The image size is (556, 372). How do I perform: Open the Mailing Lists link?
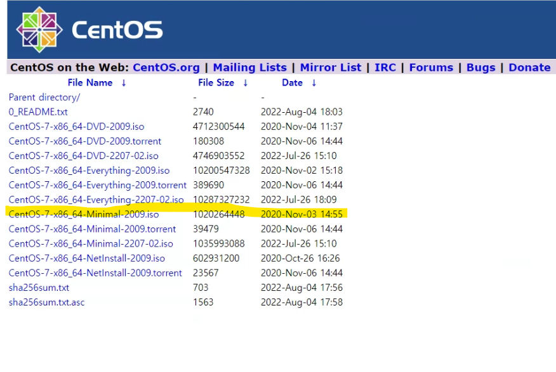249,67
